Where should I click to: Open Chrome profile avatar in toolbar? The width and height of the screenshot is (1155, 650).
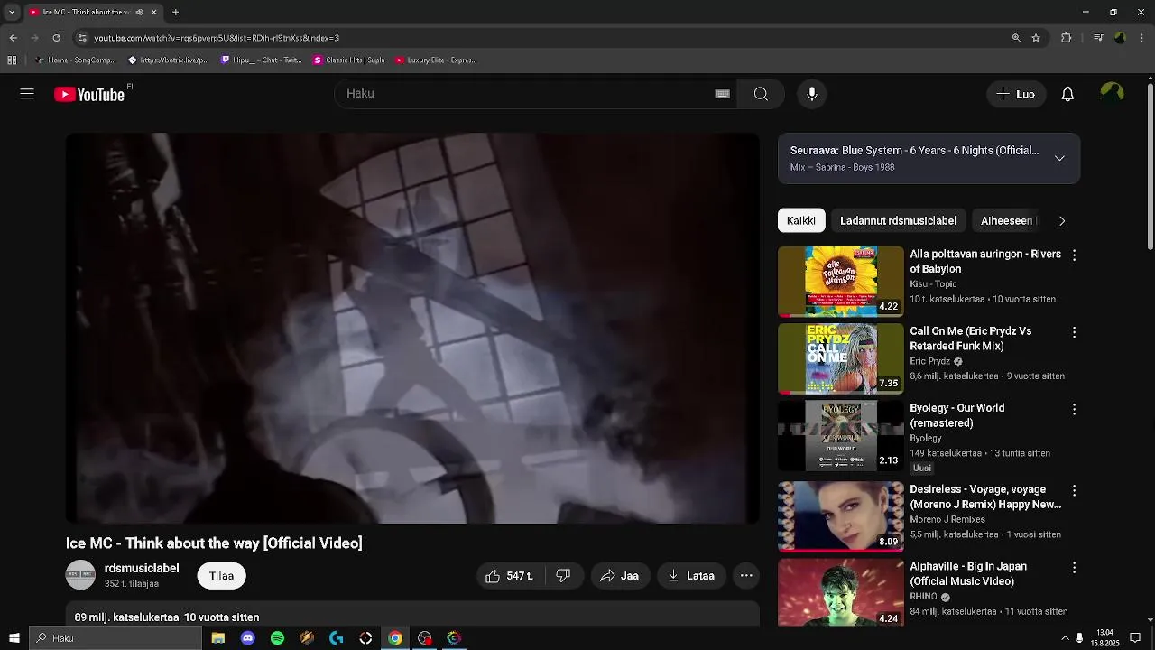point(1120,38)
